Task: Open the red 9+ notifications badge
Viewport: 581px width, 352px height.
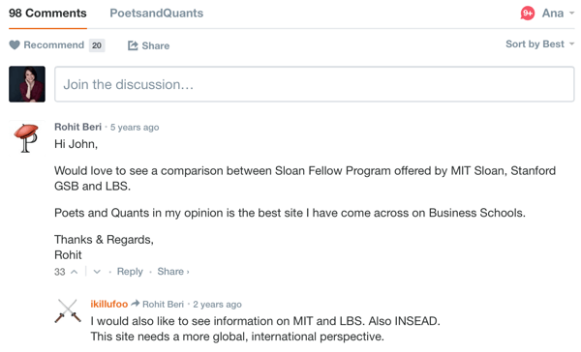Action: click(x=528, y=14)
